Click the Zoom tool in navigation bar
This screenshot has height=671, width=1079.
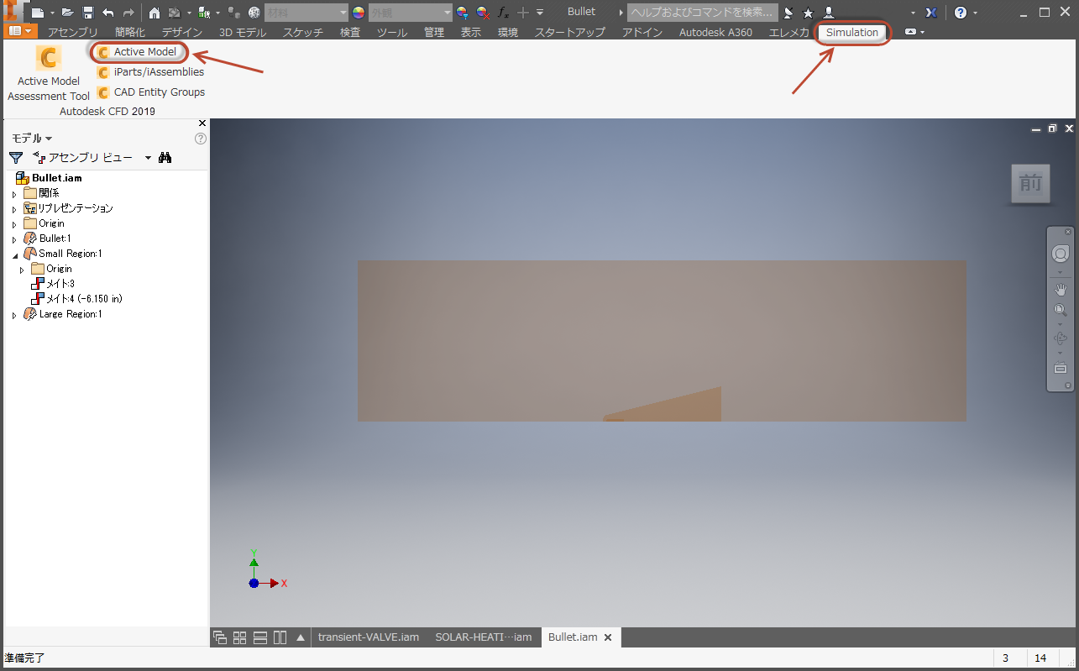pyautogui.click(x=1061, y=310)
